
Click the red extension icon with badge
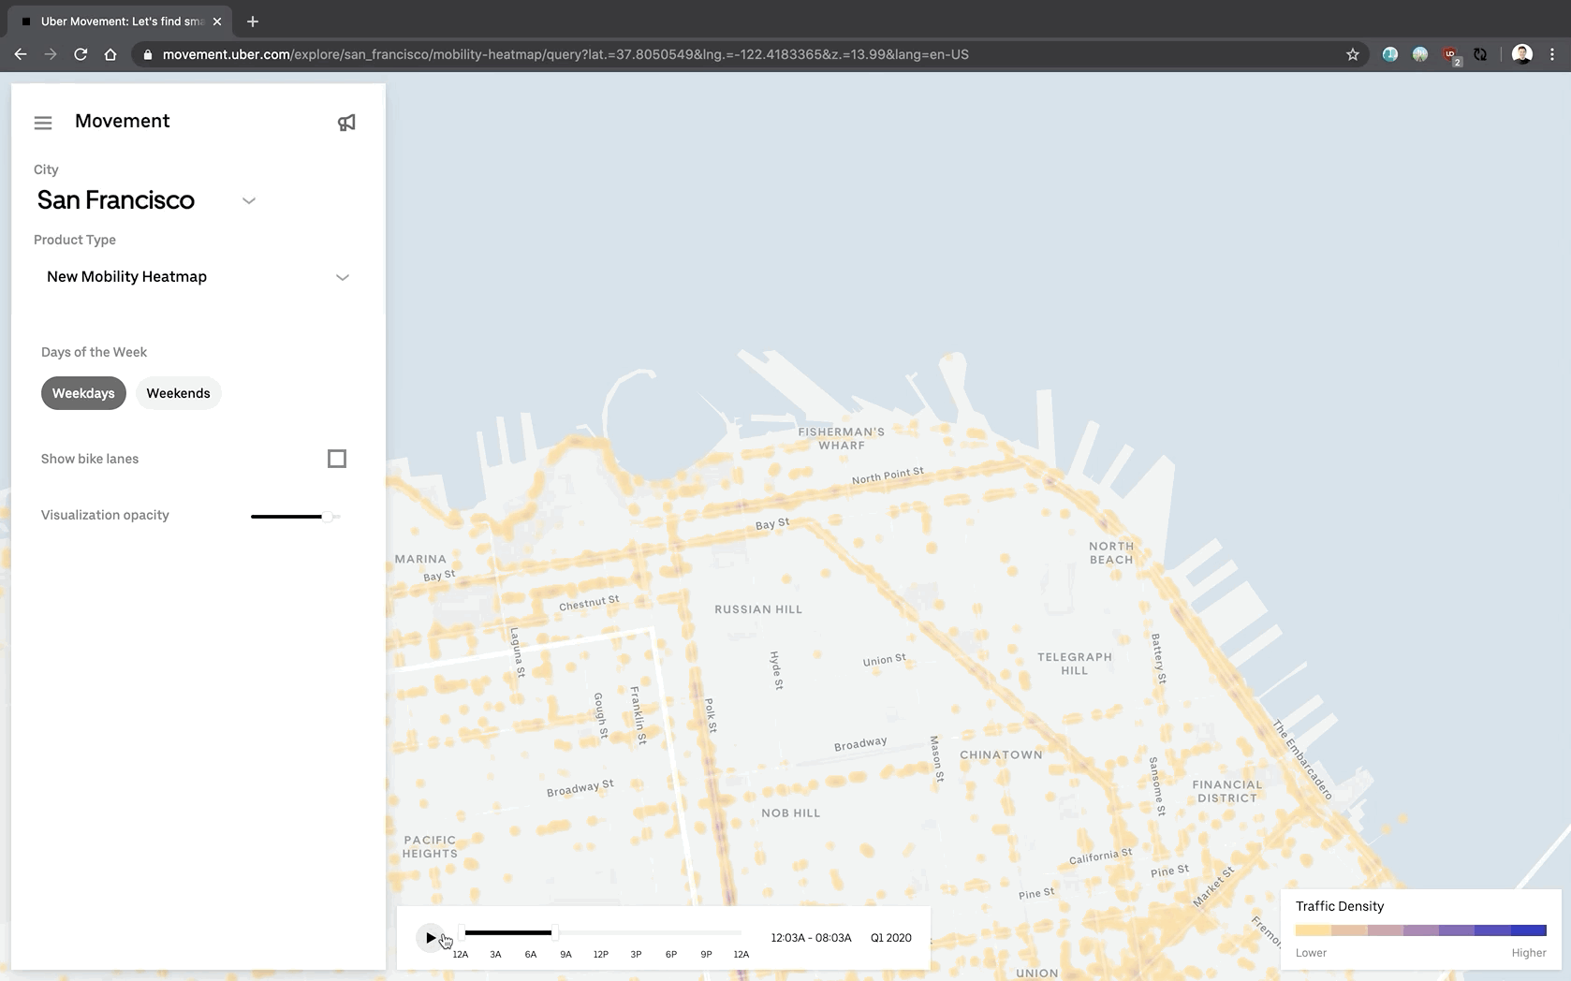(1450, 54)
